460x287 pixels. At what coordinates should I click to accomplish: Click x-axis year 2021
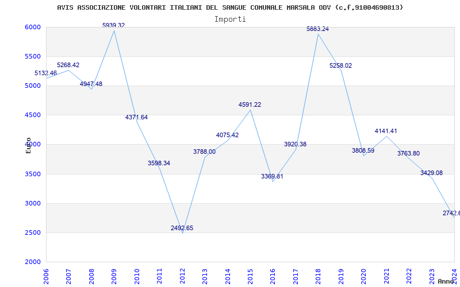click(386, 276)
